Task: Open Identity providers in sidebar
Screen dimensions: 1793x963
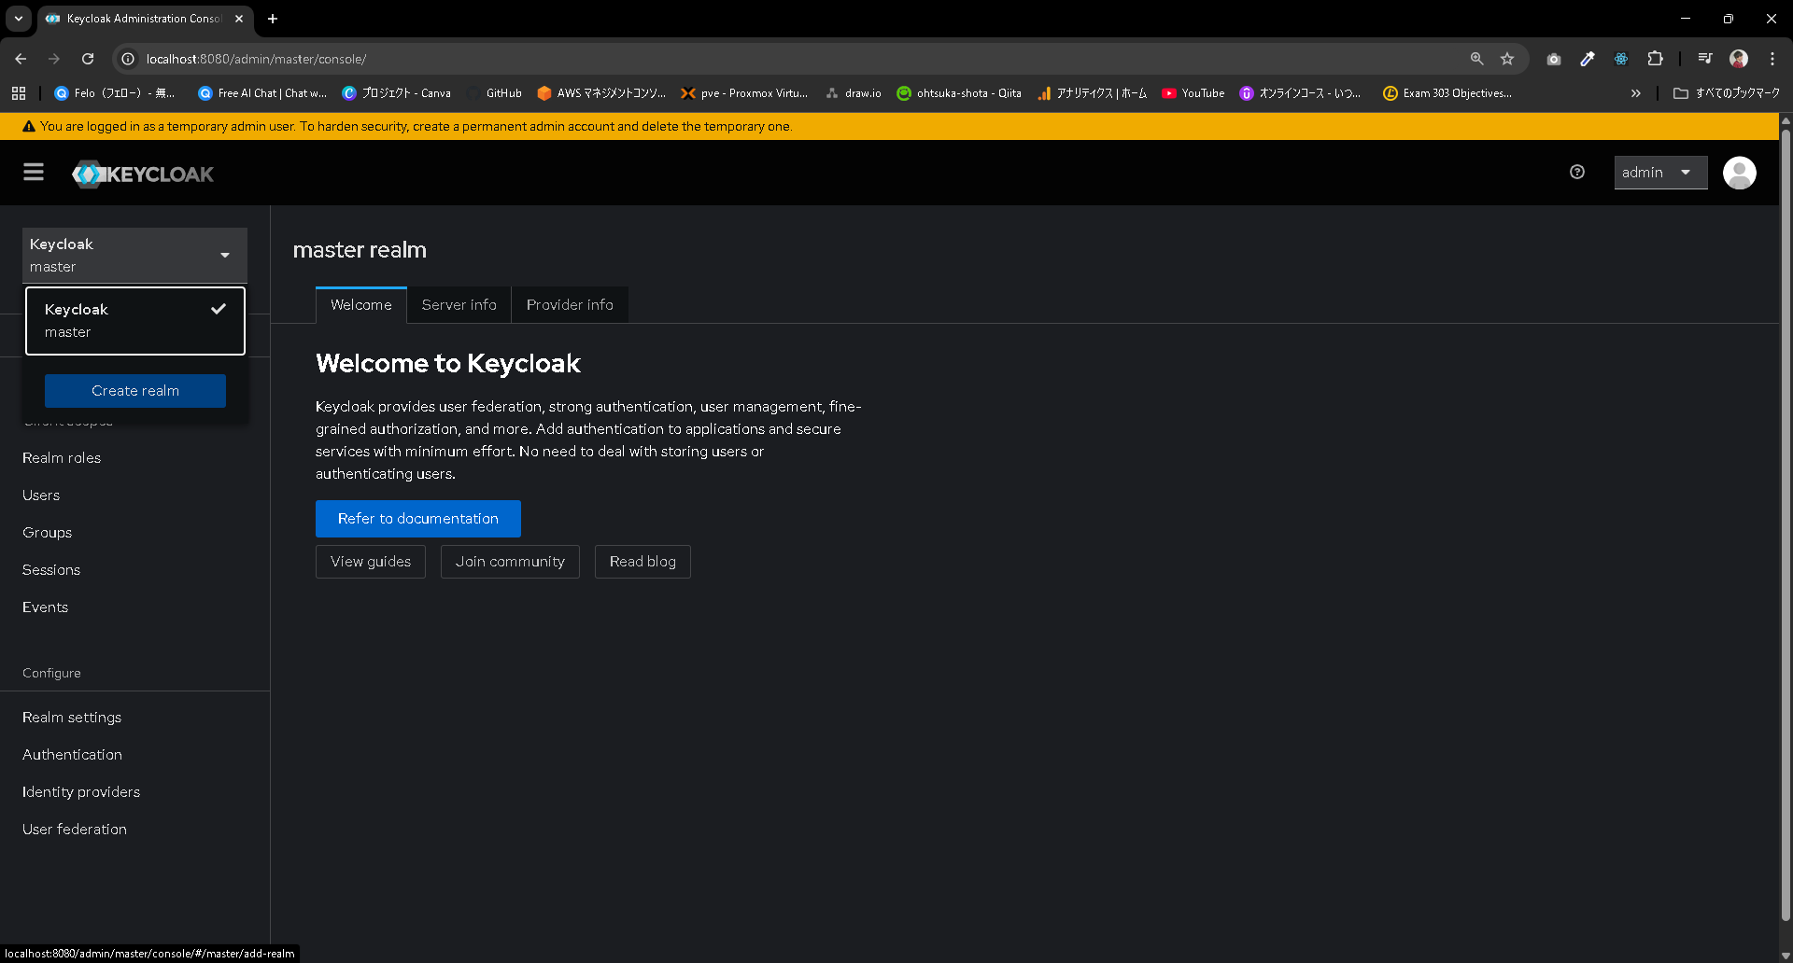Action: [81, 792]
